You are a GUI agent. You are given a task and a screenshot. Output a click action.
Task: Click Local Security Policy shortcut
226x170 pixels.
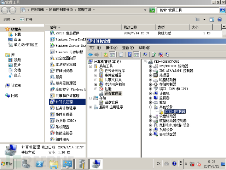tap(66, 64)
